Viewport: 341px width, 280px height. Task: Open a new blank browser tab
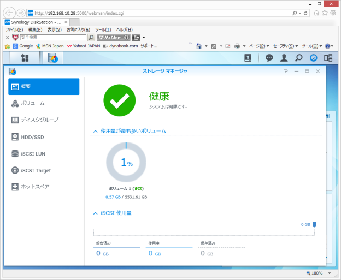(x=74, y=22)
